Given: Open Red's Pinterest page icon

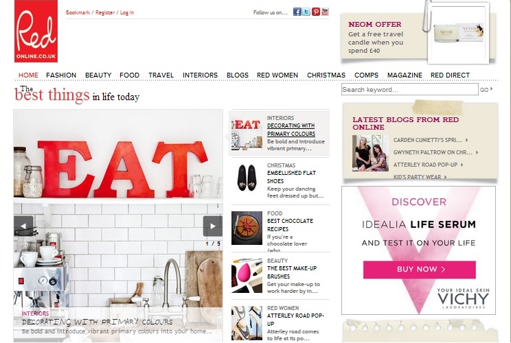Looking at the screenshot, I should point(316,12).
